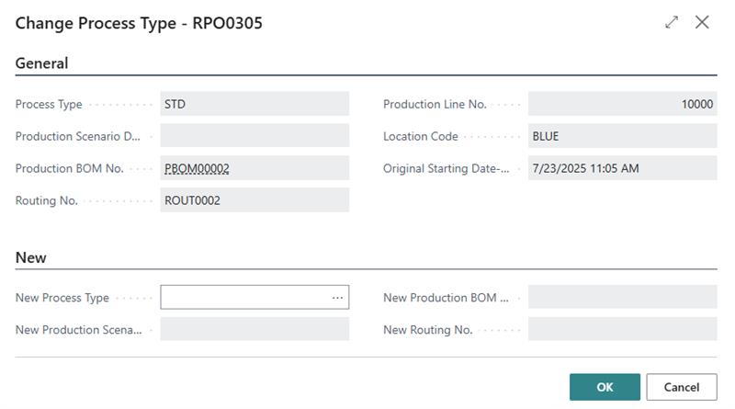Click the Routing No. ROUT0002 field
Viewport: 735px width, 409px height.
(254, 200)
